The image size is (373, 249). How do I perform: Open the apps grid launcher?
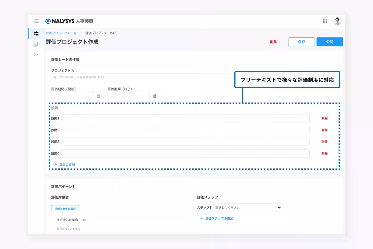pos(325,21)
